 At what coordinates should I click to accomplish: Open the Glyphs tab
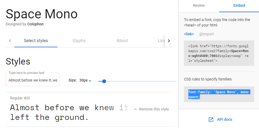coord(79,41)
